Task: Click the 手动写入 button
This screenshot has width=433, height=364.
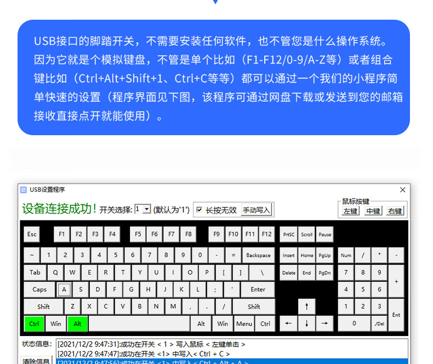Action: click(257, 210)
